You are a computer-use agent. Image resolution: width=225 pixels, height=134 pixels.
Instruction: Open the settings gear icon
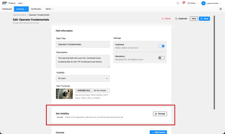[221, 9]
